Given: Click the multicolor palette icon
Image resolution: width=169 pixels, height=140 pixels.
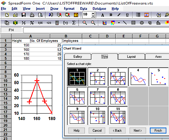Looking at the screenshot, I should coord(113,23).
